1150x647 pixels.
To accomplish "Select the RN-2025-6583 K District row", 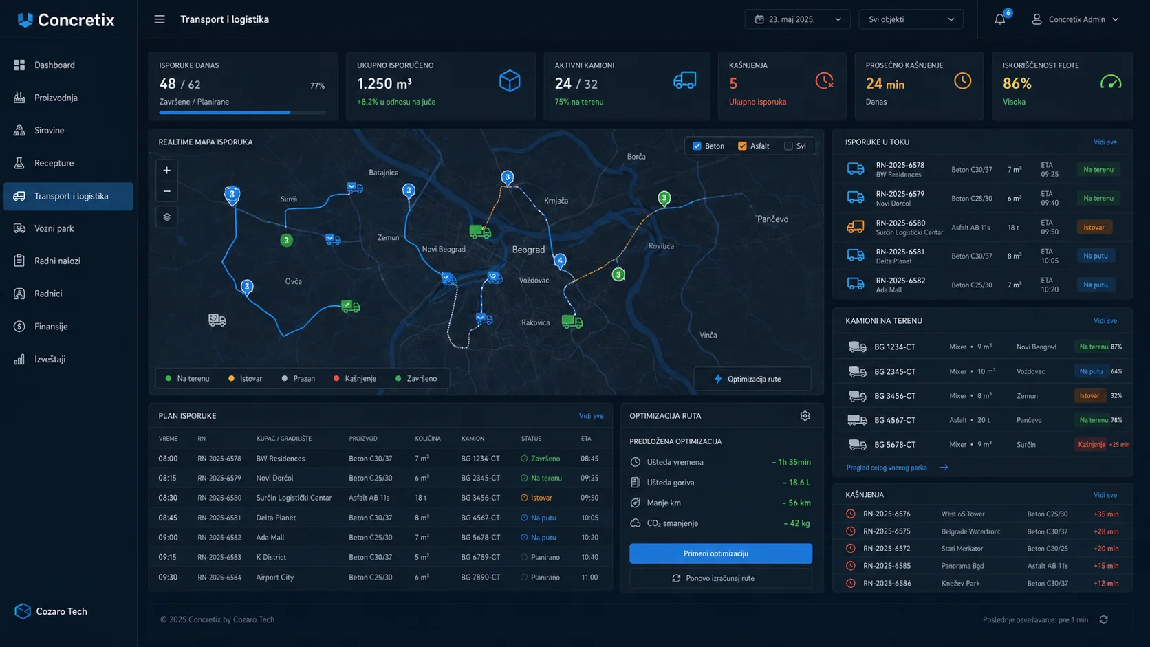I will point(380,558).
